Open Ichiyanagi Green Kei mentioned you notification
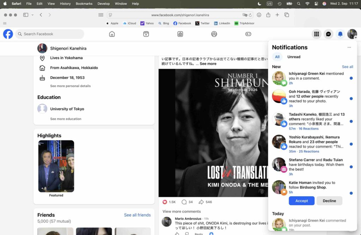361x235 pixels. (313, 78)
